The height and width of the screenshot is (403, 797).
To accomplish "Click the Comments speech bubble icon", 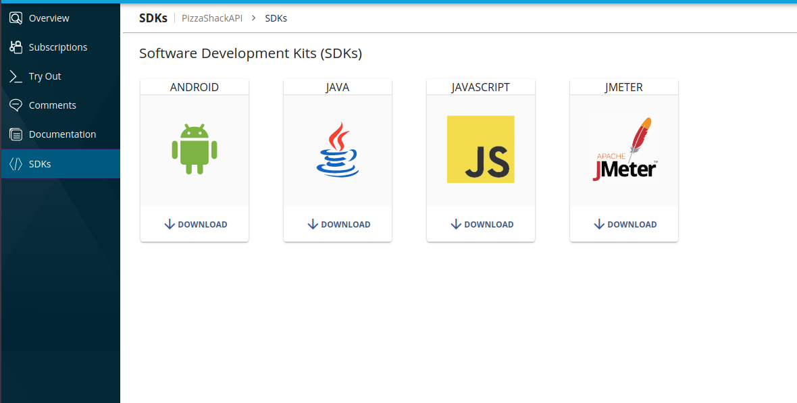I will [x=16, y=105].
